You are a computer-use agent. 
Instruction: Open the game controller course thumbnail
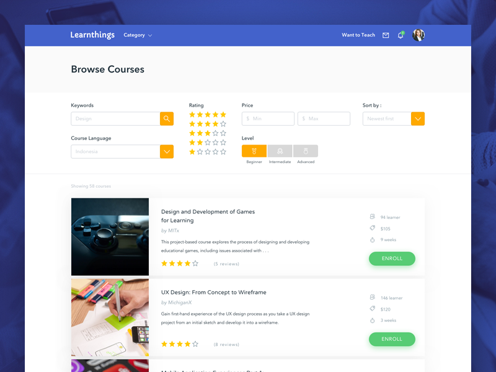110,237
